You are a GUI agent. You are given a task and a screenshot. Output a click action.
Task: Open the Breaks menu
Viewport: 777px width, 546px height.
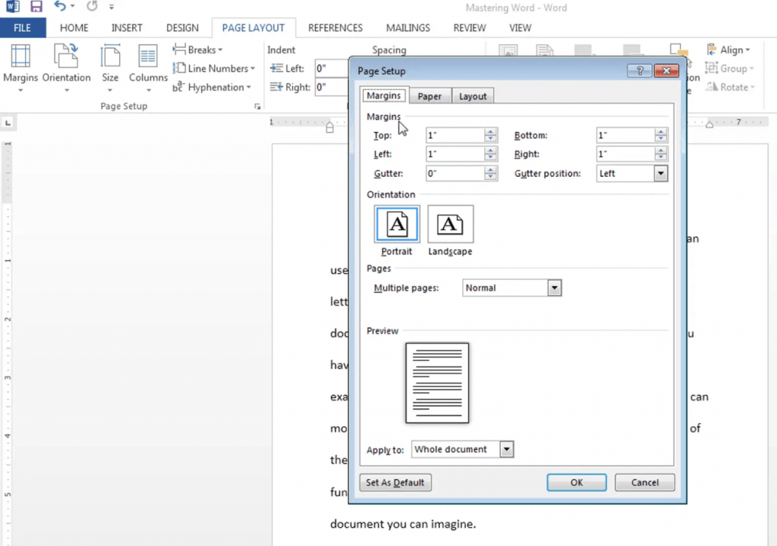coord(197,49)
